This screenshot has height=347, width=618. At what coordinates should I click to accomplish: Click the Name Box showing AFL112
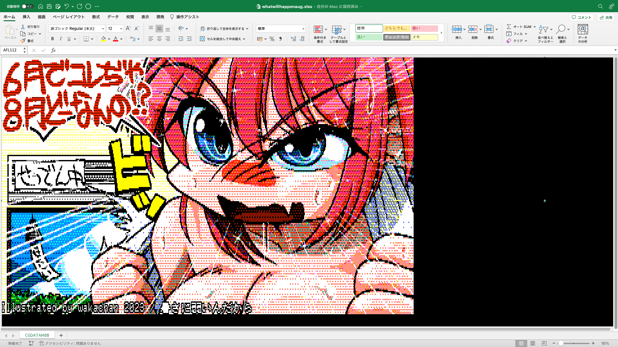[13, 50]
